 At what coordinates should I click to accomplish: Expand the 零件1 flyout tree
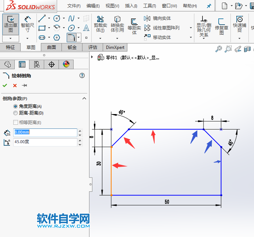(92, 57)
